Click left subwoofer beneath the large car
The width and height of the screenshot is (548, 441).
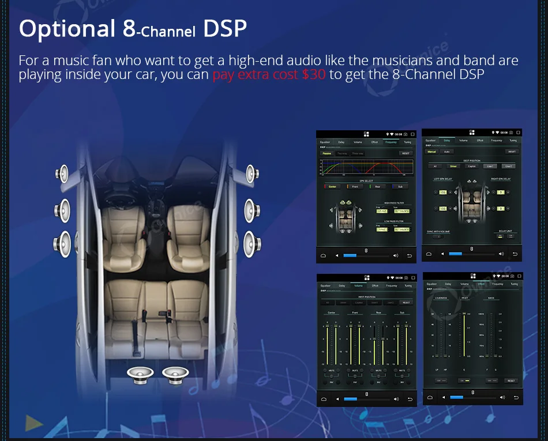point(140,375)
